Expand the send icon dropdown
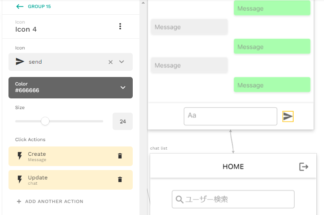 pos(122,62)
